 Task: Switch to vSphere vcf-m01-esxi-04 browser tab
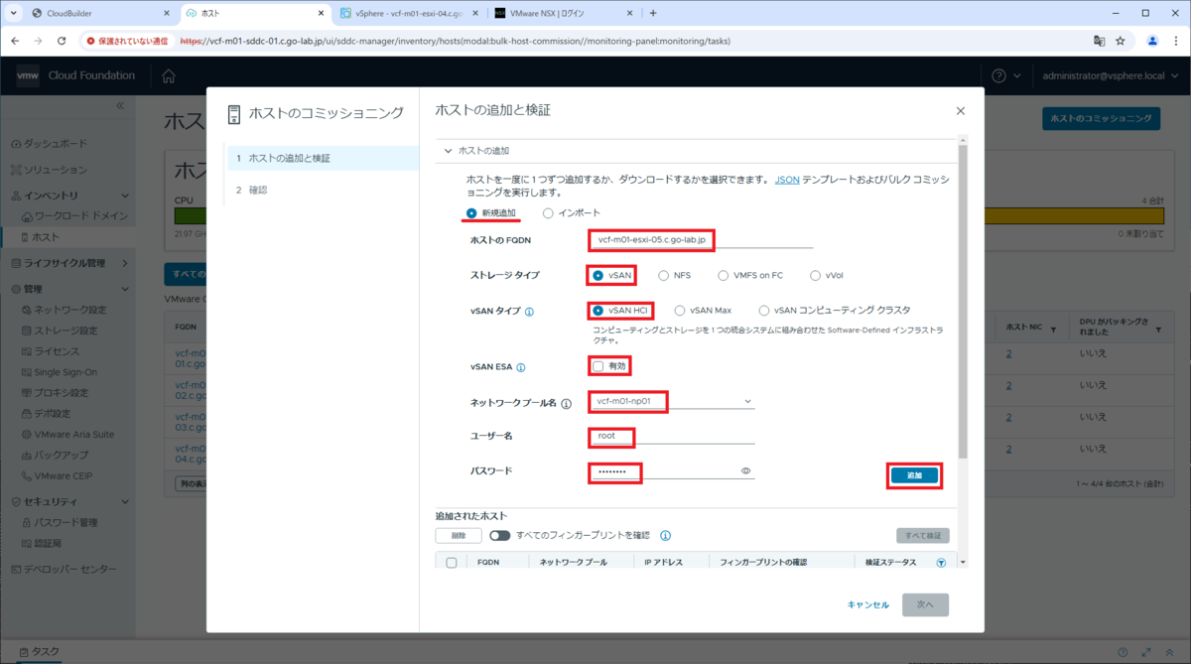[x=407, y=14]
